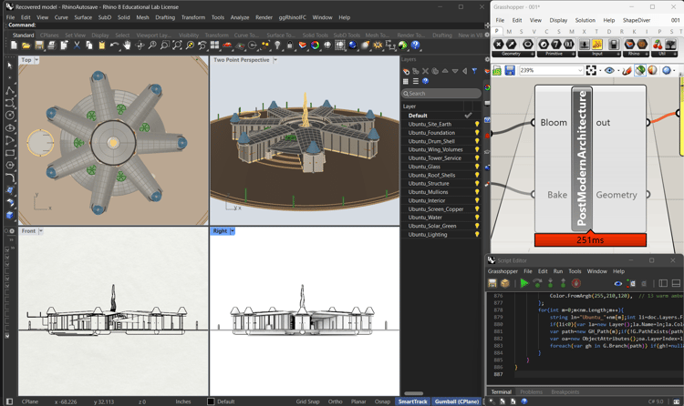Screen dimensions: 684x406
Task: Run the script with the green play button
Action: pyautogui.click(x=524, y=284)
